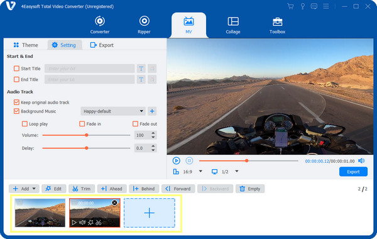Play the preview video
Viewport: 377px width, 239px height.
(x=176, y=160)
